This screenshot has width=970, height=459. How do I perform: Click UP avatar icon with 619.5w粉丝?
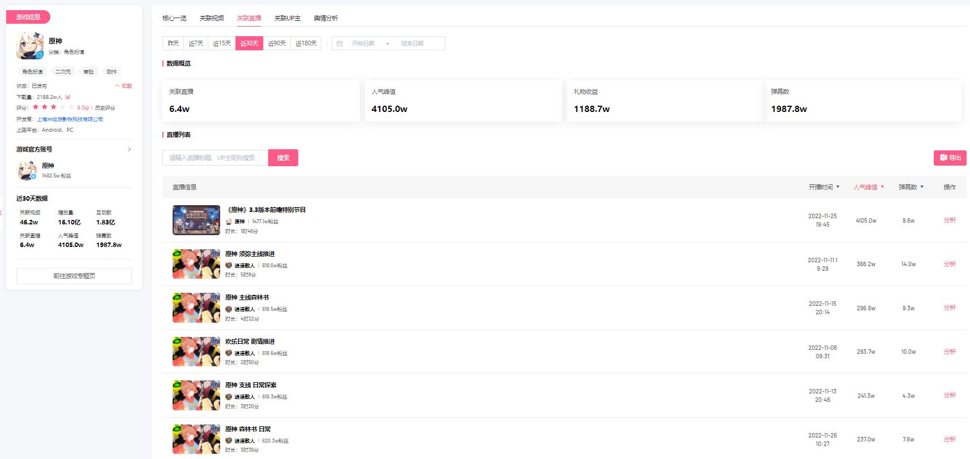point(229,309)
